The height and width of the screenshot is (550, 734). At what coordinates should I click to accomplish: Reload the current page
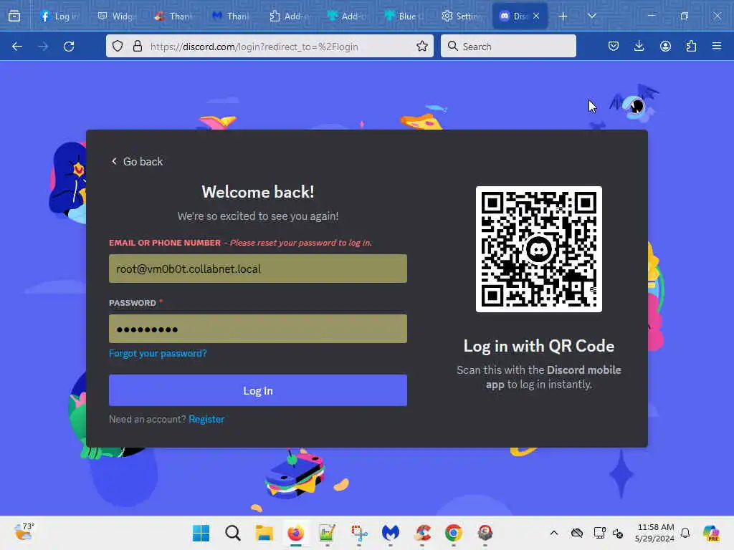pyautogui.click(x=69, y=47)
